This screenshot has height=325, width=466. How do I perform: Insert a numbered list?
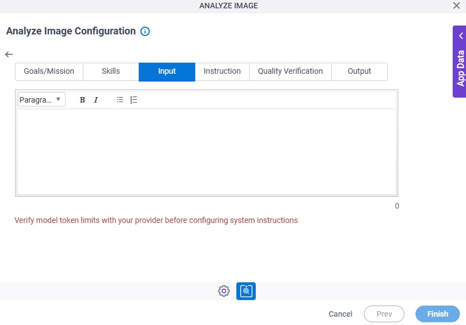(x=134, y=100)
